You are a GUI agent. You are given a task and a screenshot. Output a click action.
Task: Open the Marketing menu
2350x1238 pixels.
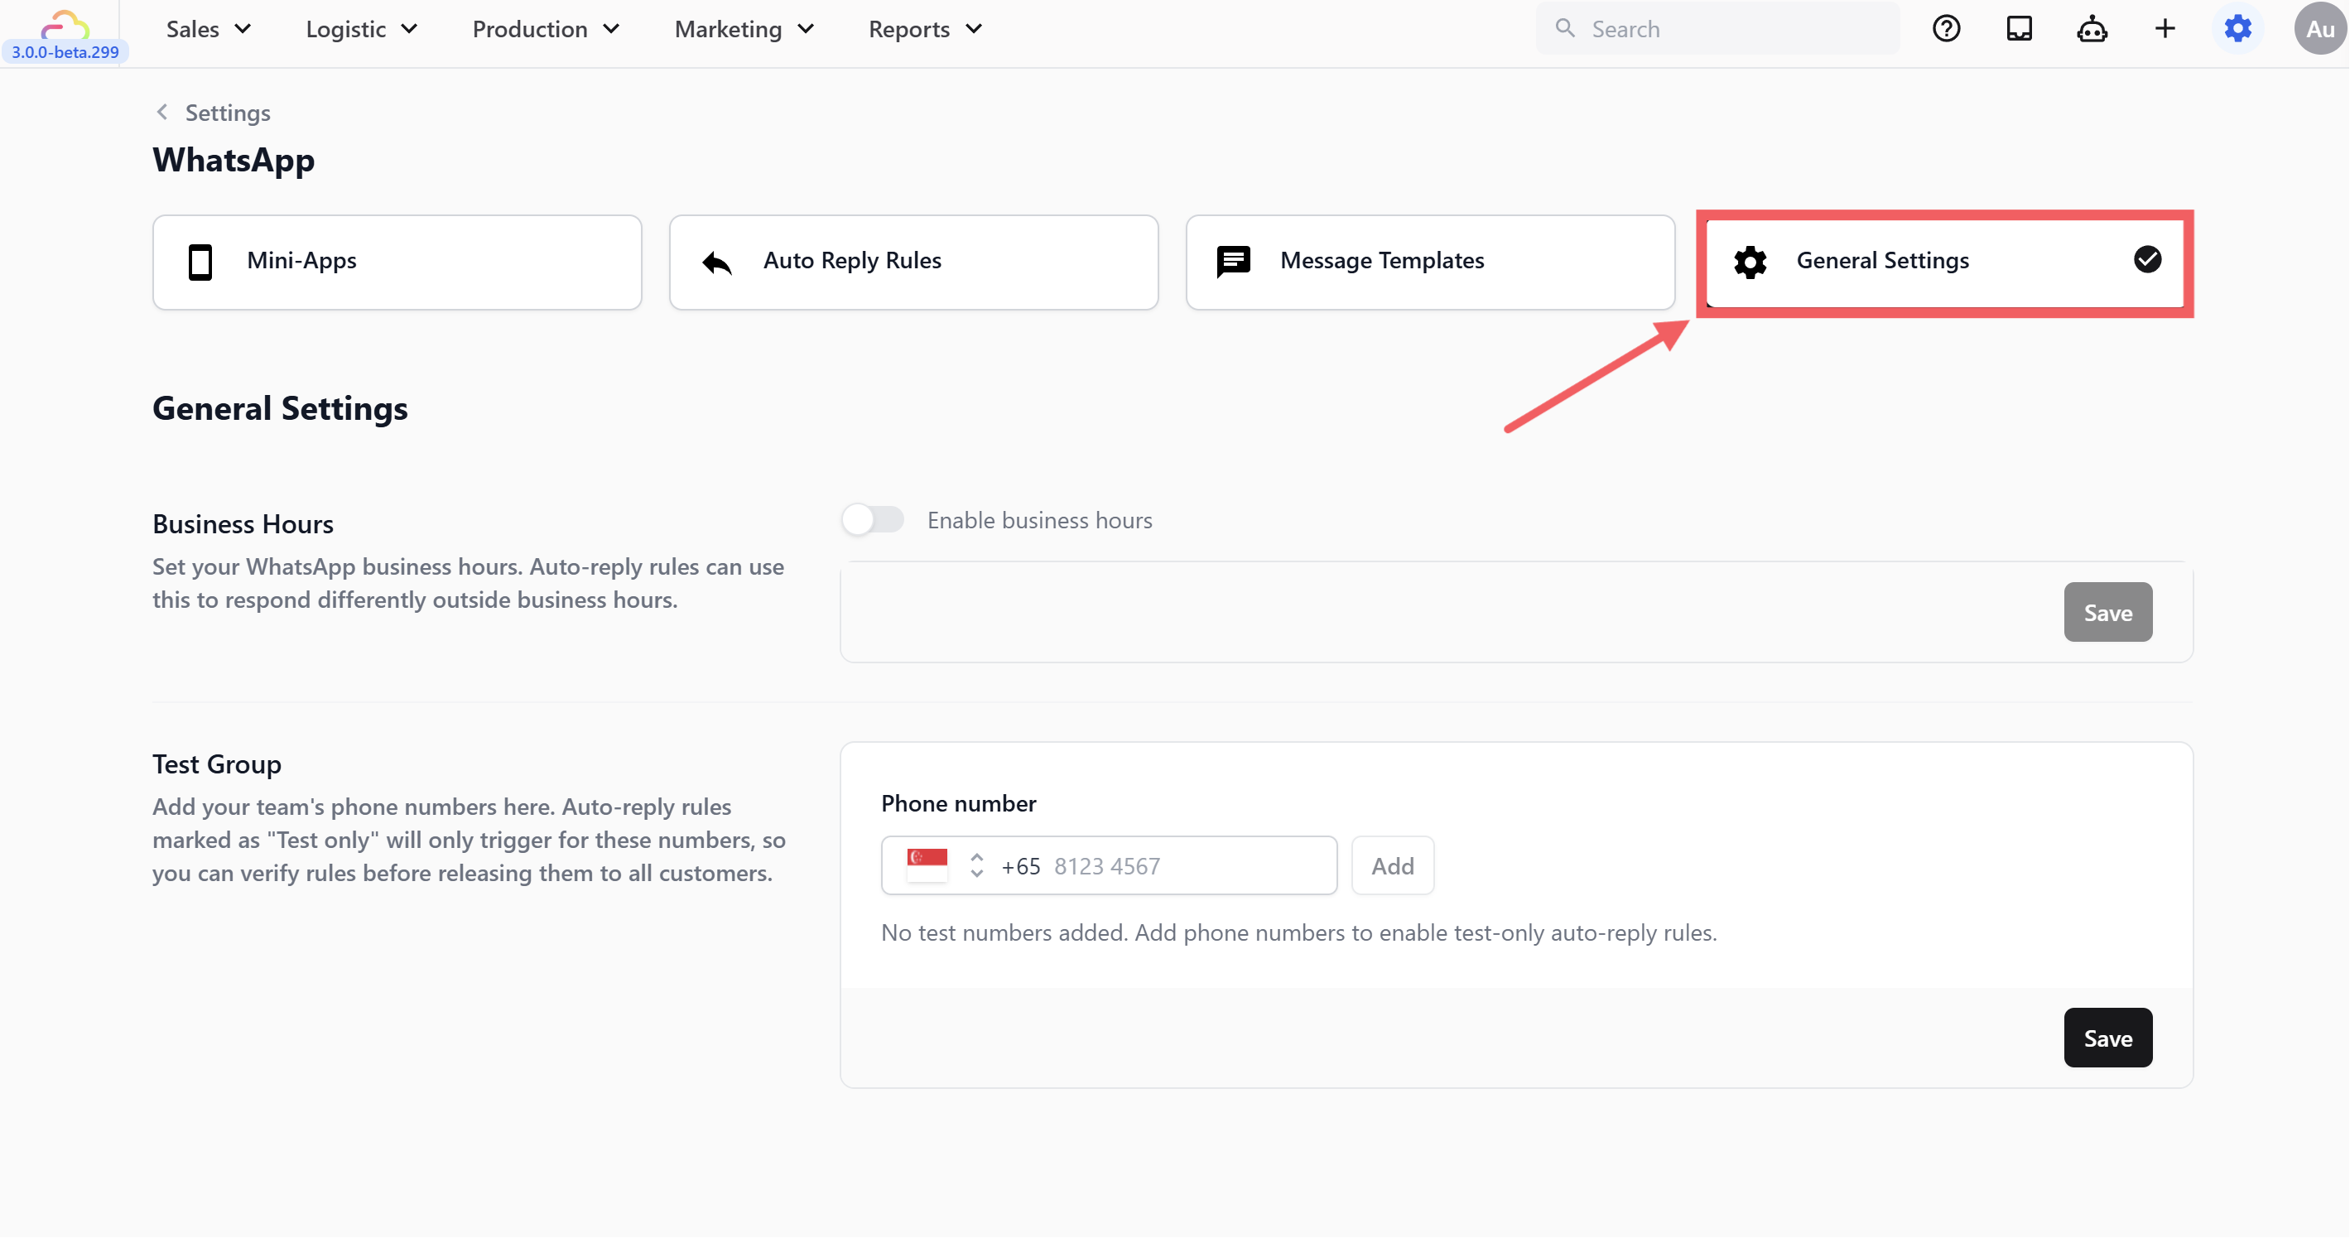pos(744,29)
